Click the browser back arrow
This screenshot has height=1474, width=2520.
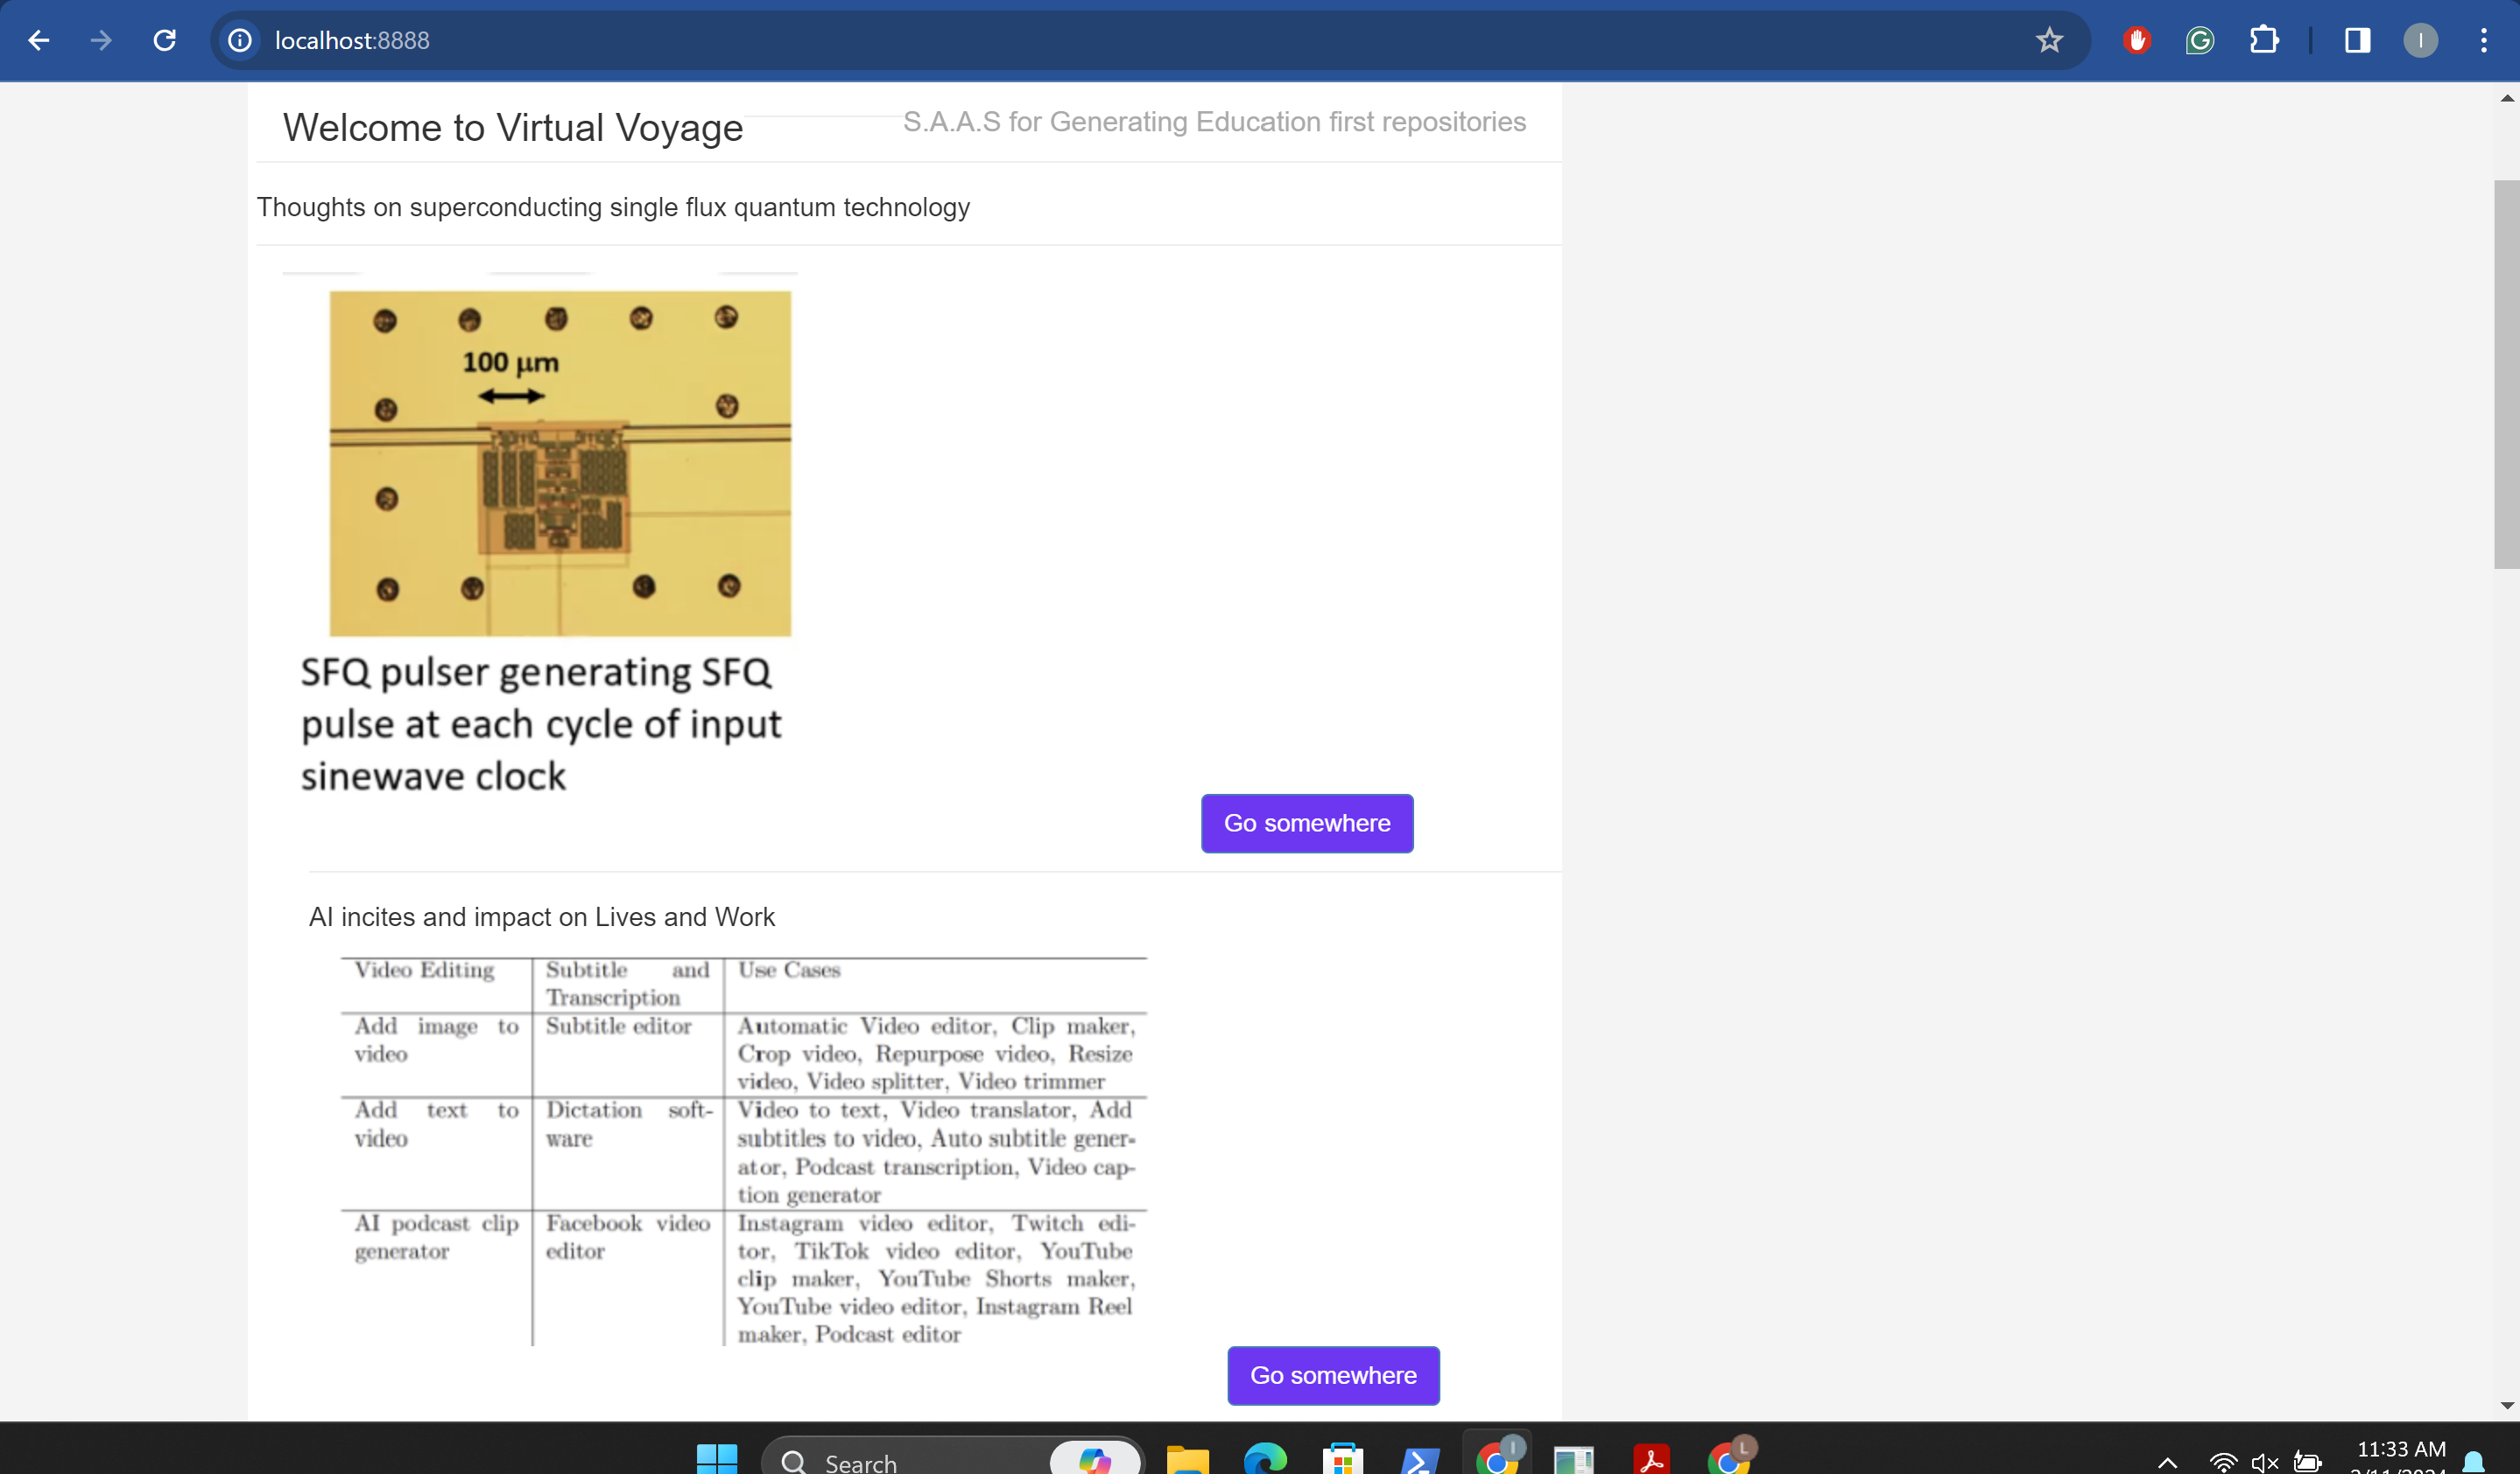[x=39, y=40]
